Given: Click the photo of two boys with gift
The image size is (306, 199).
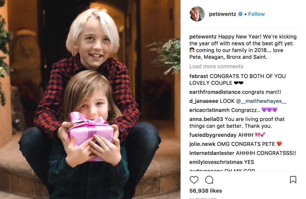Looking at the screenshot, I should (x=90, y=99).
